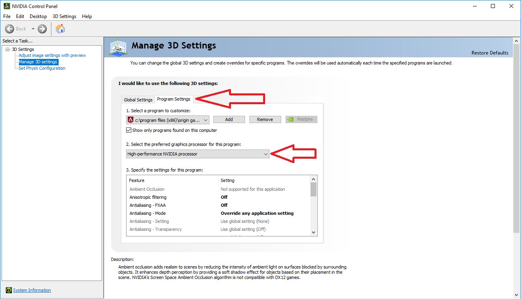
Task: Select the Antialiasing - Mode row
Action: pos(219,213)
